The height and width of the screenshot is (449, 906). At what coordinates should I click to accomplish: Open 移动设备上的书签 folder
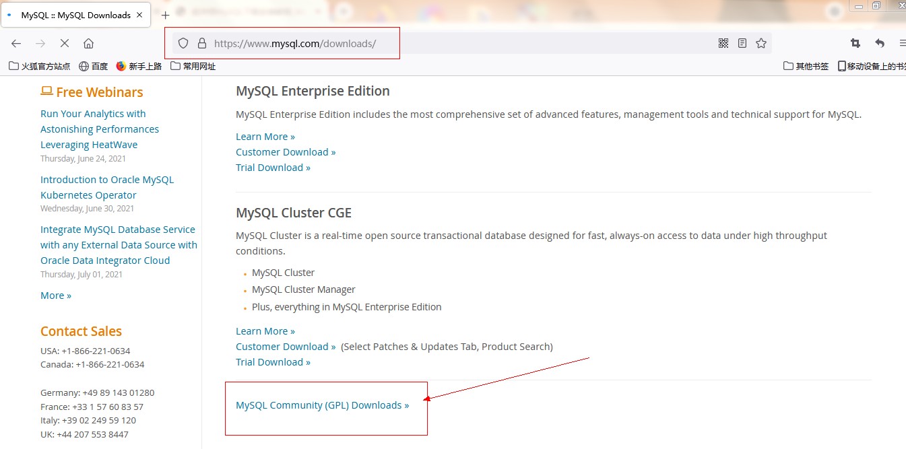tap(872, 66)
